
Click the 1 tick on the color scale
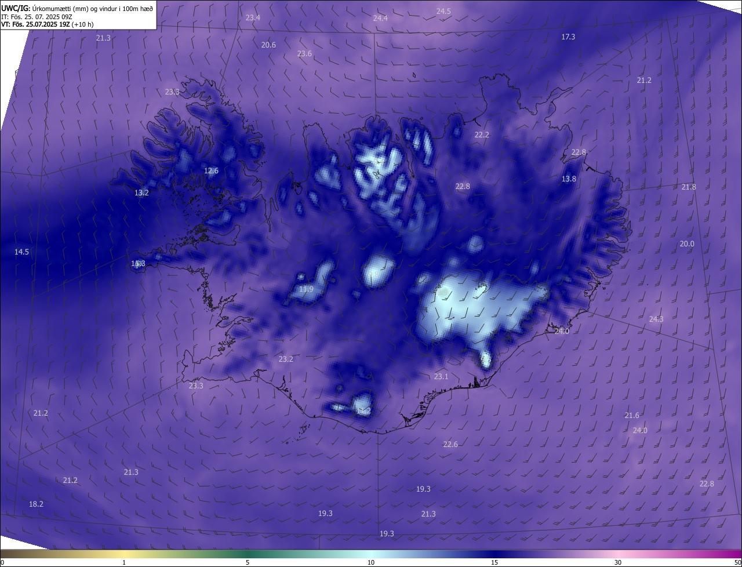click(x=124, y=562)
